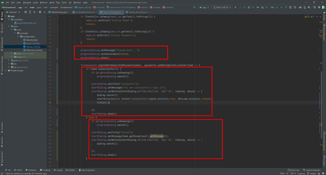Open the Profiler tool window
This screenshot has height=175, width=326.
(70, 170)
